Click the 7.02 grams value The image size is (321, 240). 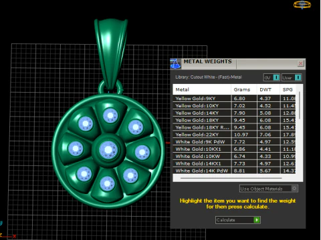tap(239, 105)
